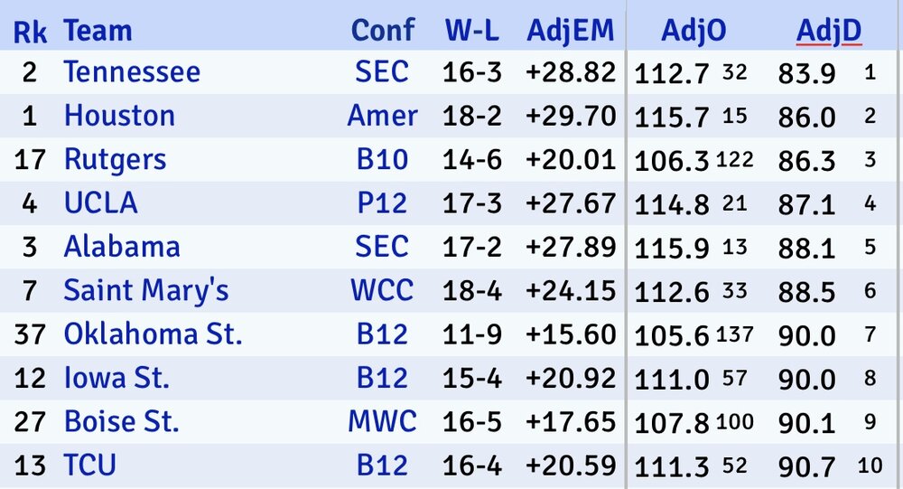Viewport: 903px width, 489px height.
Task: Sort table by AdjO column header
Action: pos(694,31)
